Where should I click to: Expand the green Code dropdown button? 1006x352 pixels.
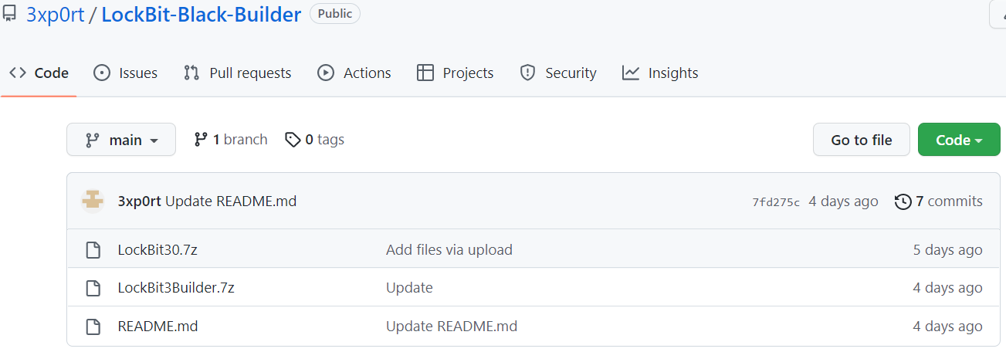(959, 140)
